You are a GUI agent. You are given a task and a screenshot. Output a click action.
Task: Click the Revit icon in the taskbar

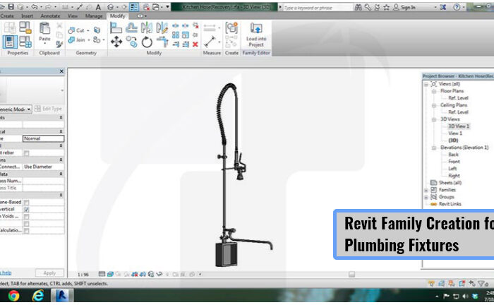pyautogui.click(x=62, y=296)
